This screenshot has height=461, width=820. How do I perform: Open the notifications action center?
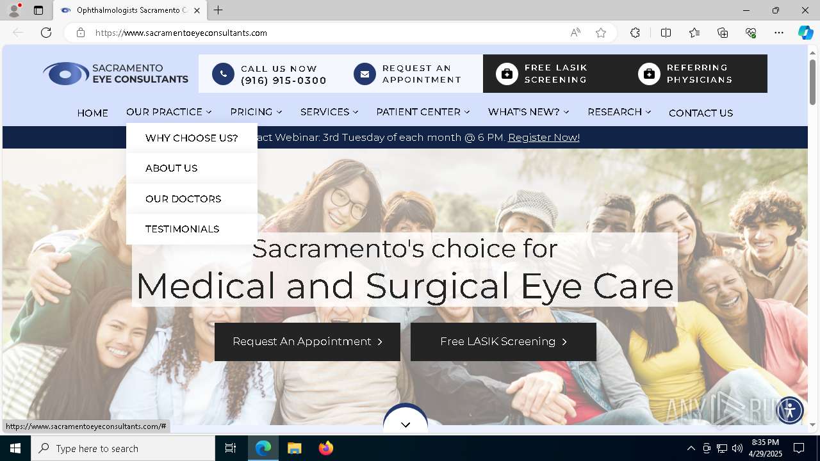(x=799, y=448)
